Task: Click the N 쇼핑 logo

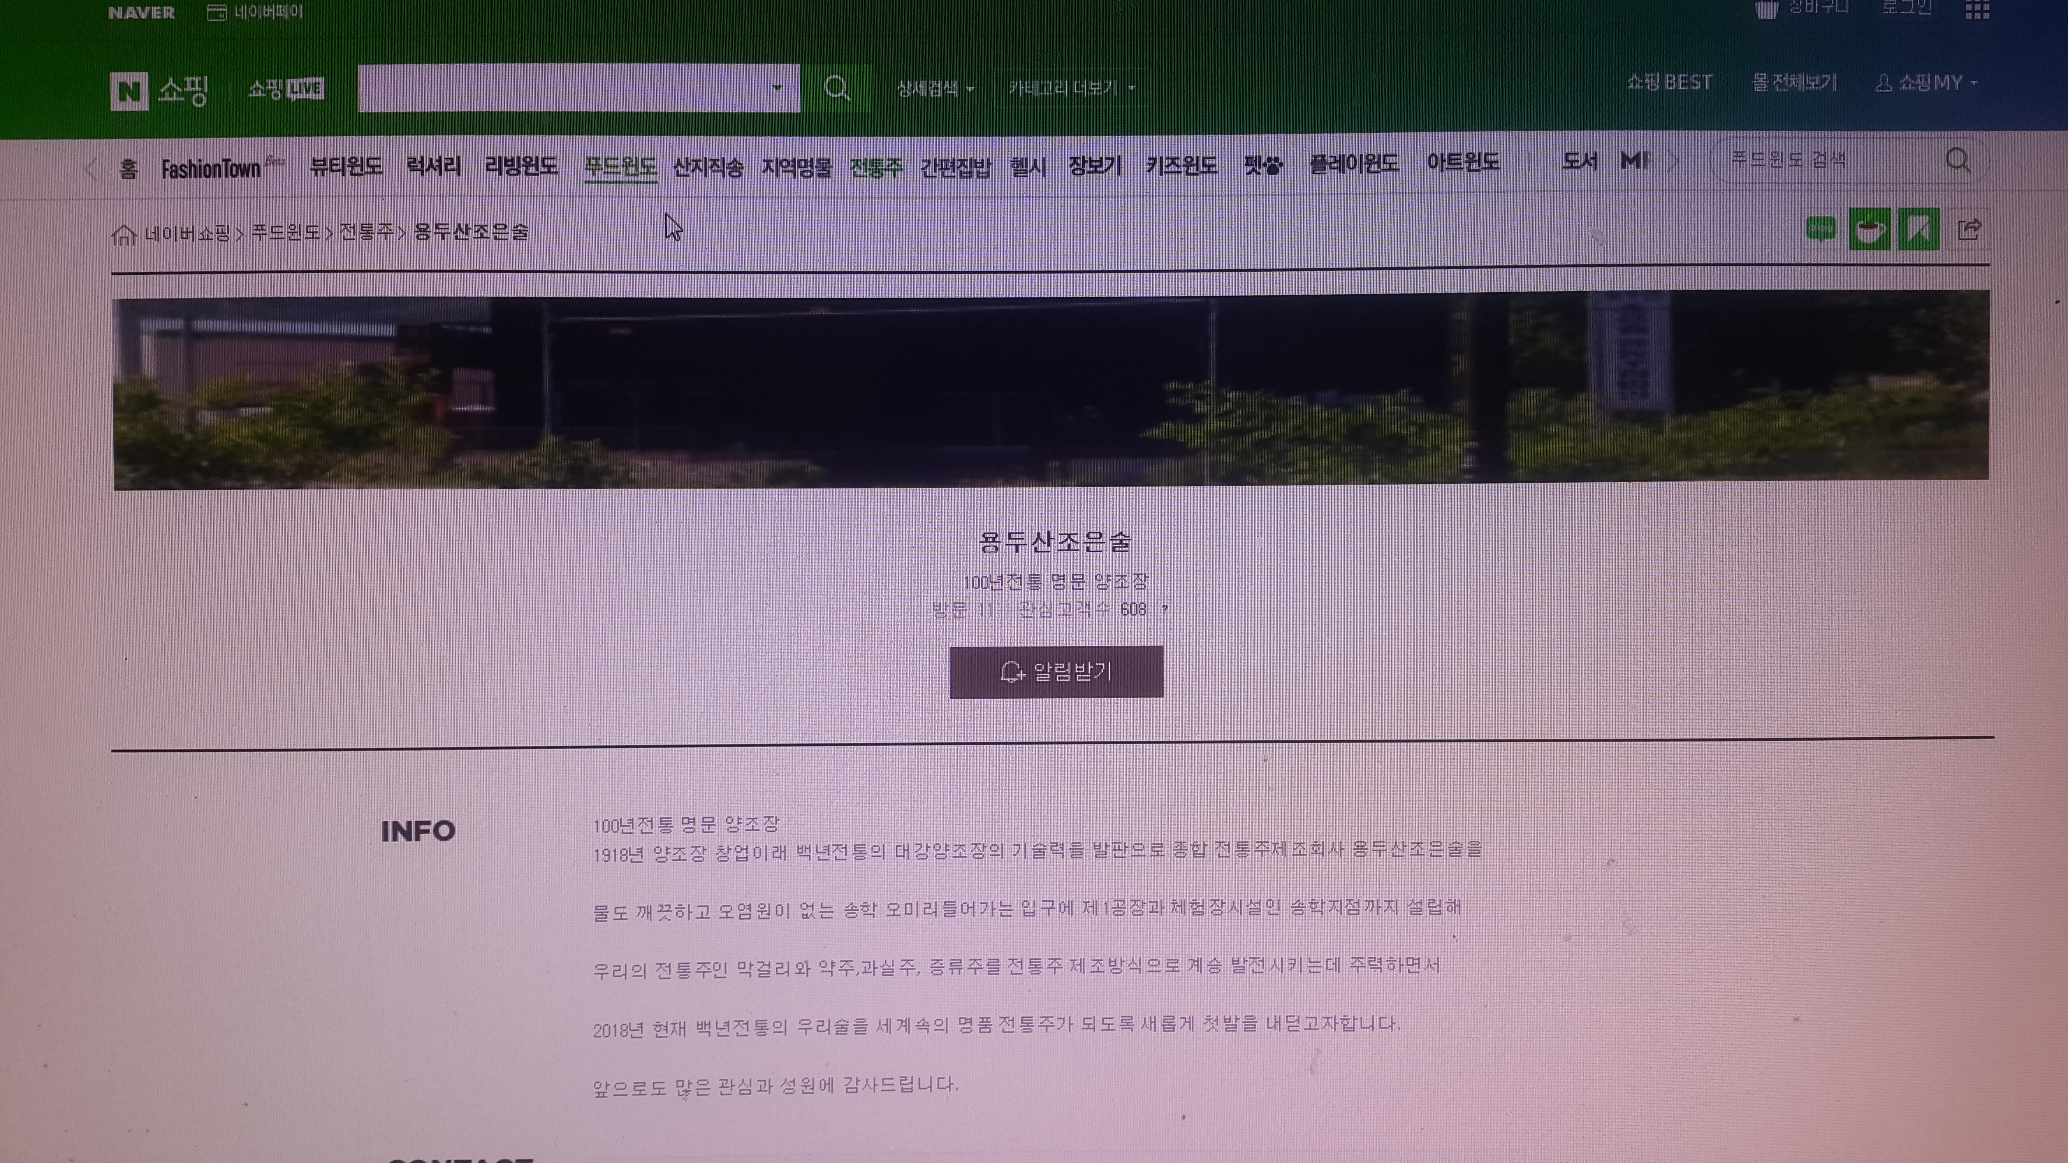Action: coord(159,89)
